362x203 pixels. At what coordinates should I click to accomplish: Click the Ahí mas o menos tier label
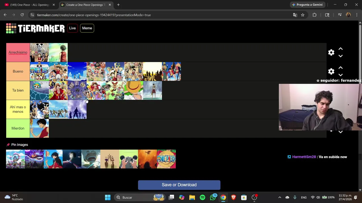(18, 109)
